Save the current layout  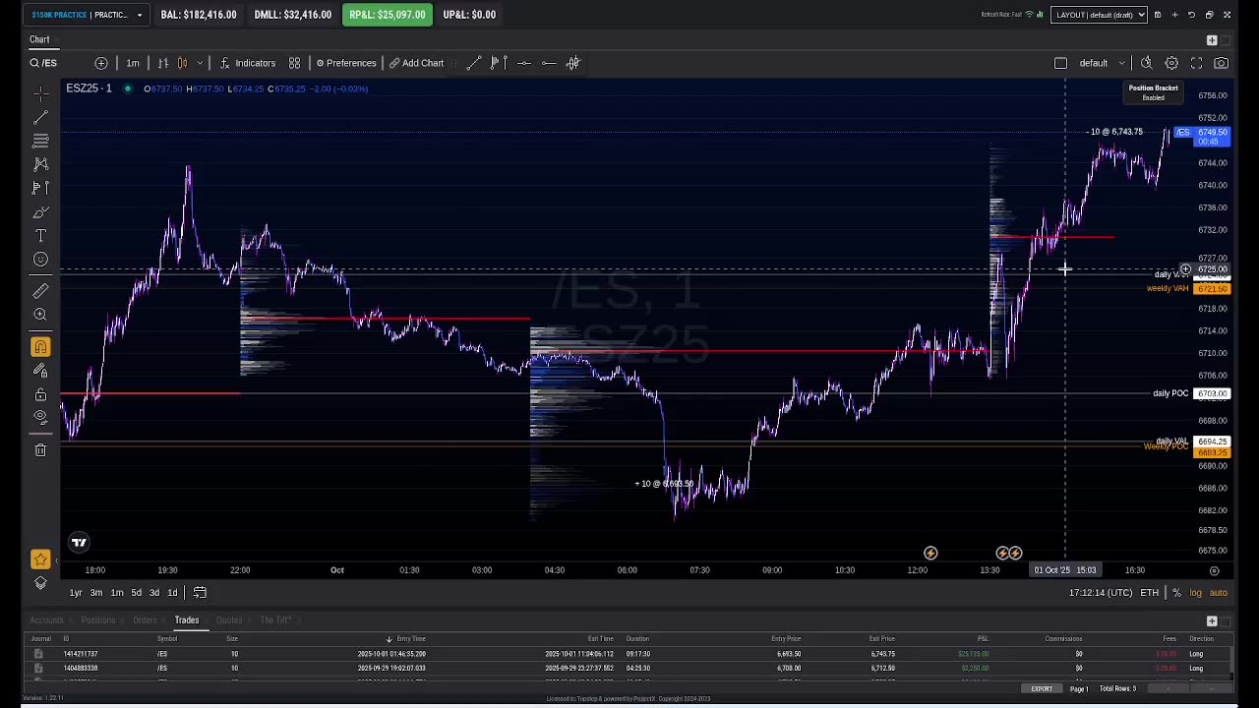tap(1158, 15)
